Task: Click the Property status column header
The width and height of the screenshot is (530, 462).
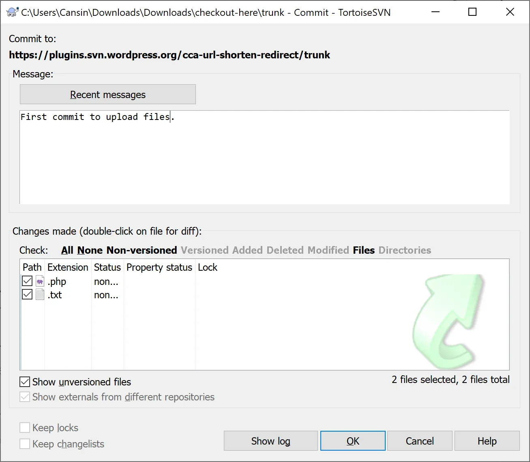Action: click(159, 267)
